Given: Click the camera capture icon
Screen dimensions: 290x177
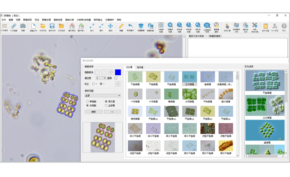Looking at the screenshot, I should coord(23,26).
